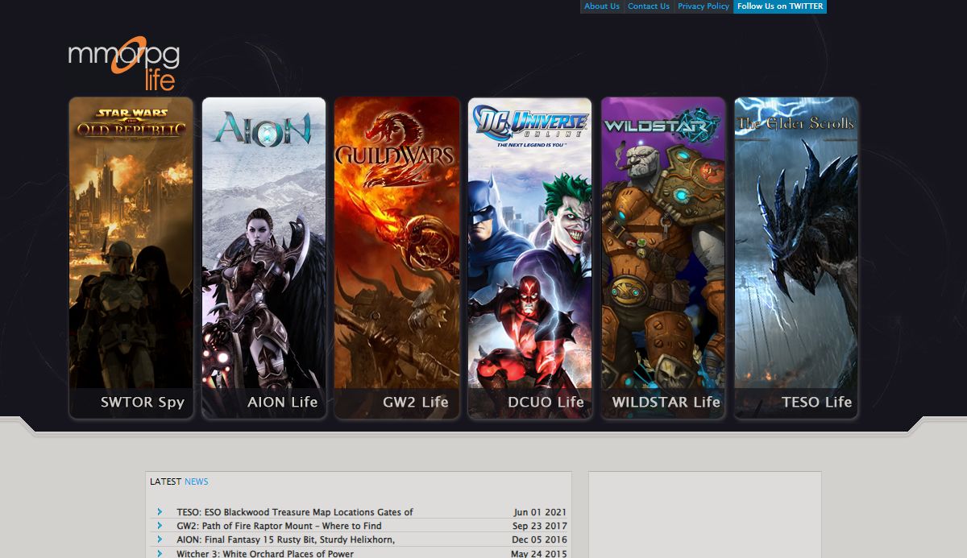The image size is (967, 558).
Task: Click Follow Us on TWITTER button
Action: [x=780, y=6]
